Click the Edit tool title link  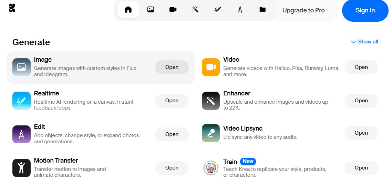tap(40, 127)
